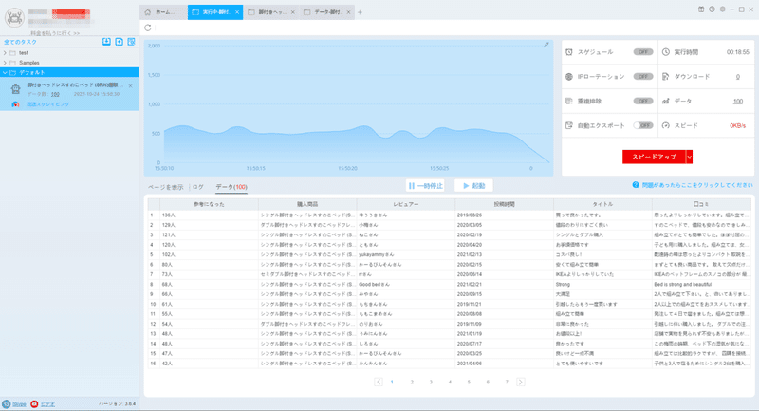The image size is (759, 411).
Task: Select row 8 with Good bed reviewer
Action: point(449,284)
